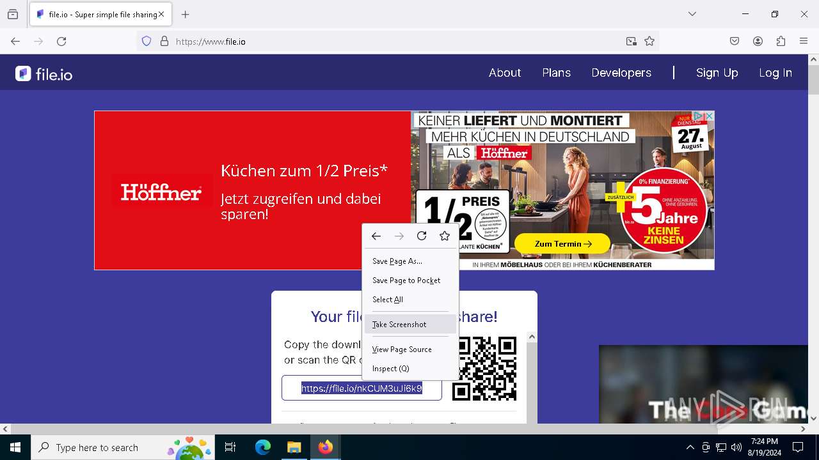Click the Sign Up link

click(717, 73)
